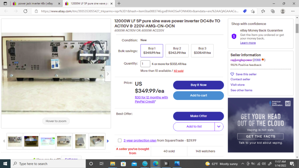Click GET THE FACTS ad button
The width and height of the screenshot is (299, 168).
pos(260,136)
